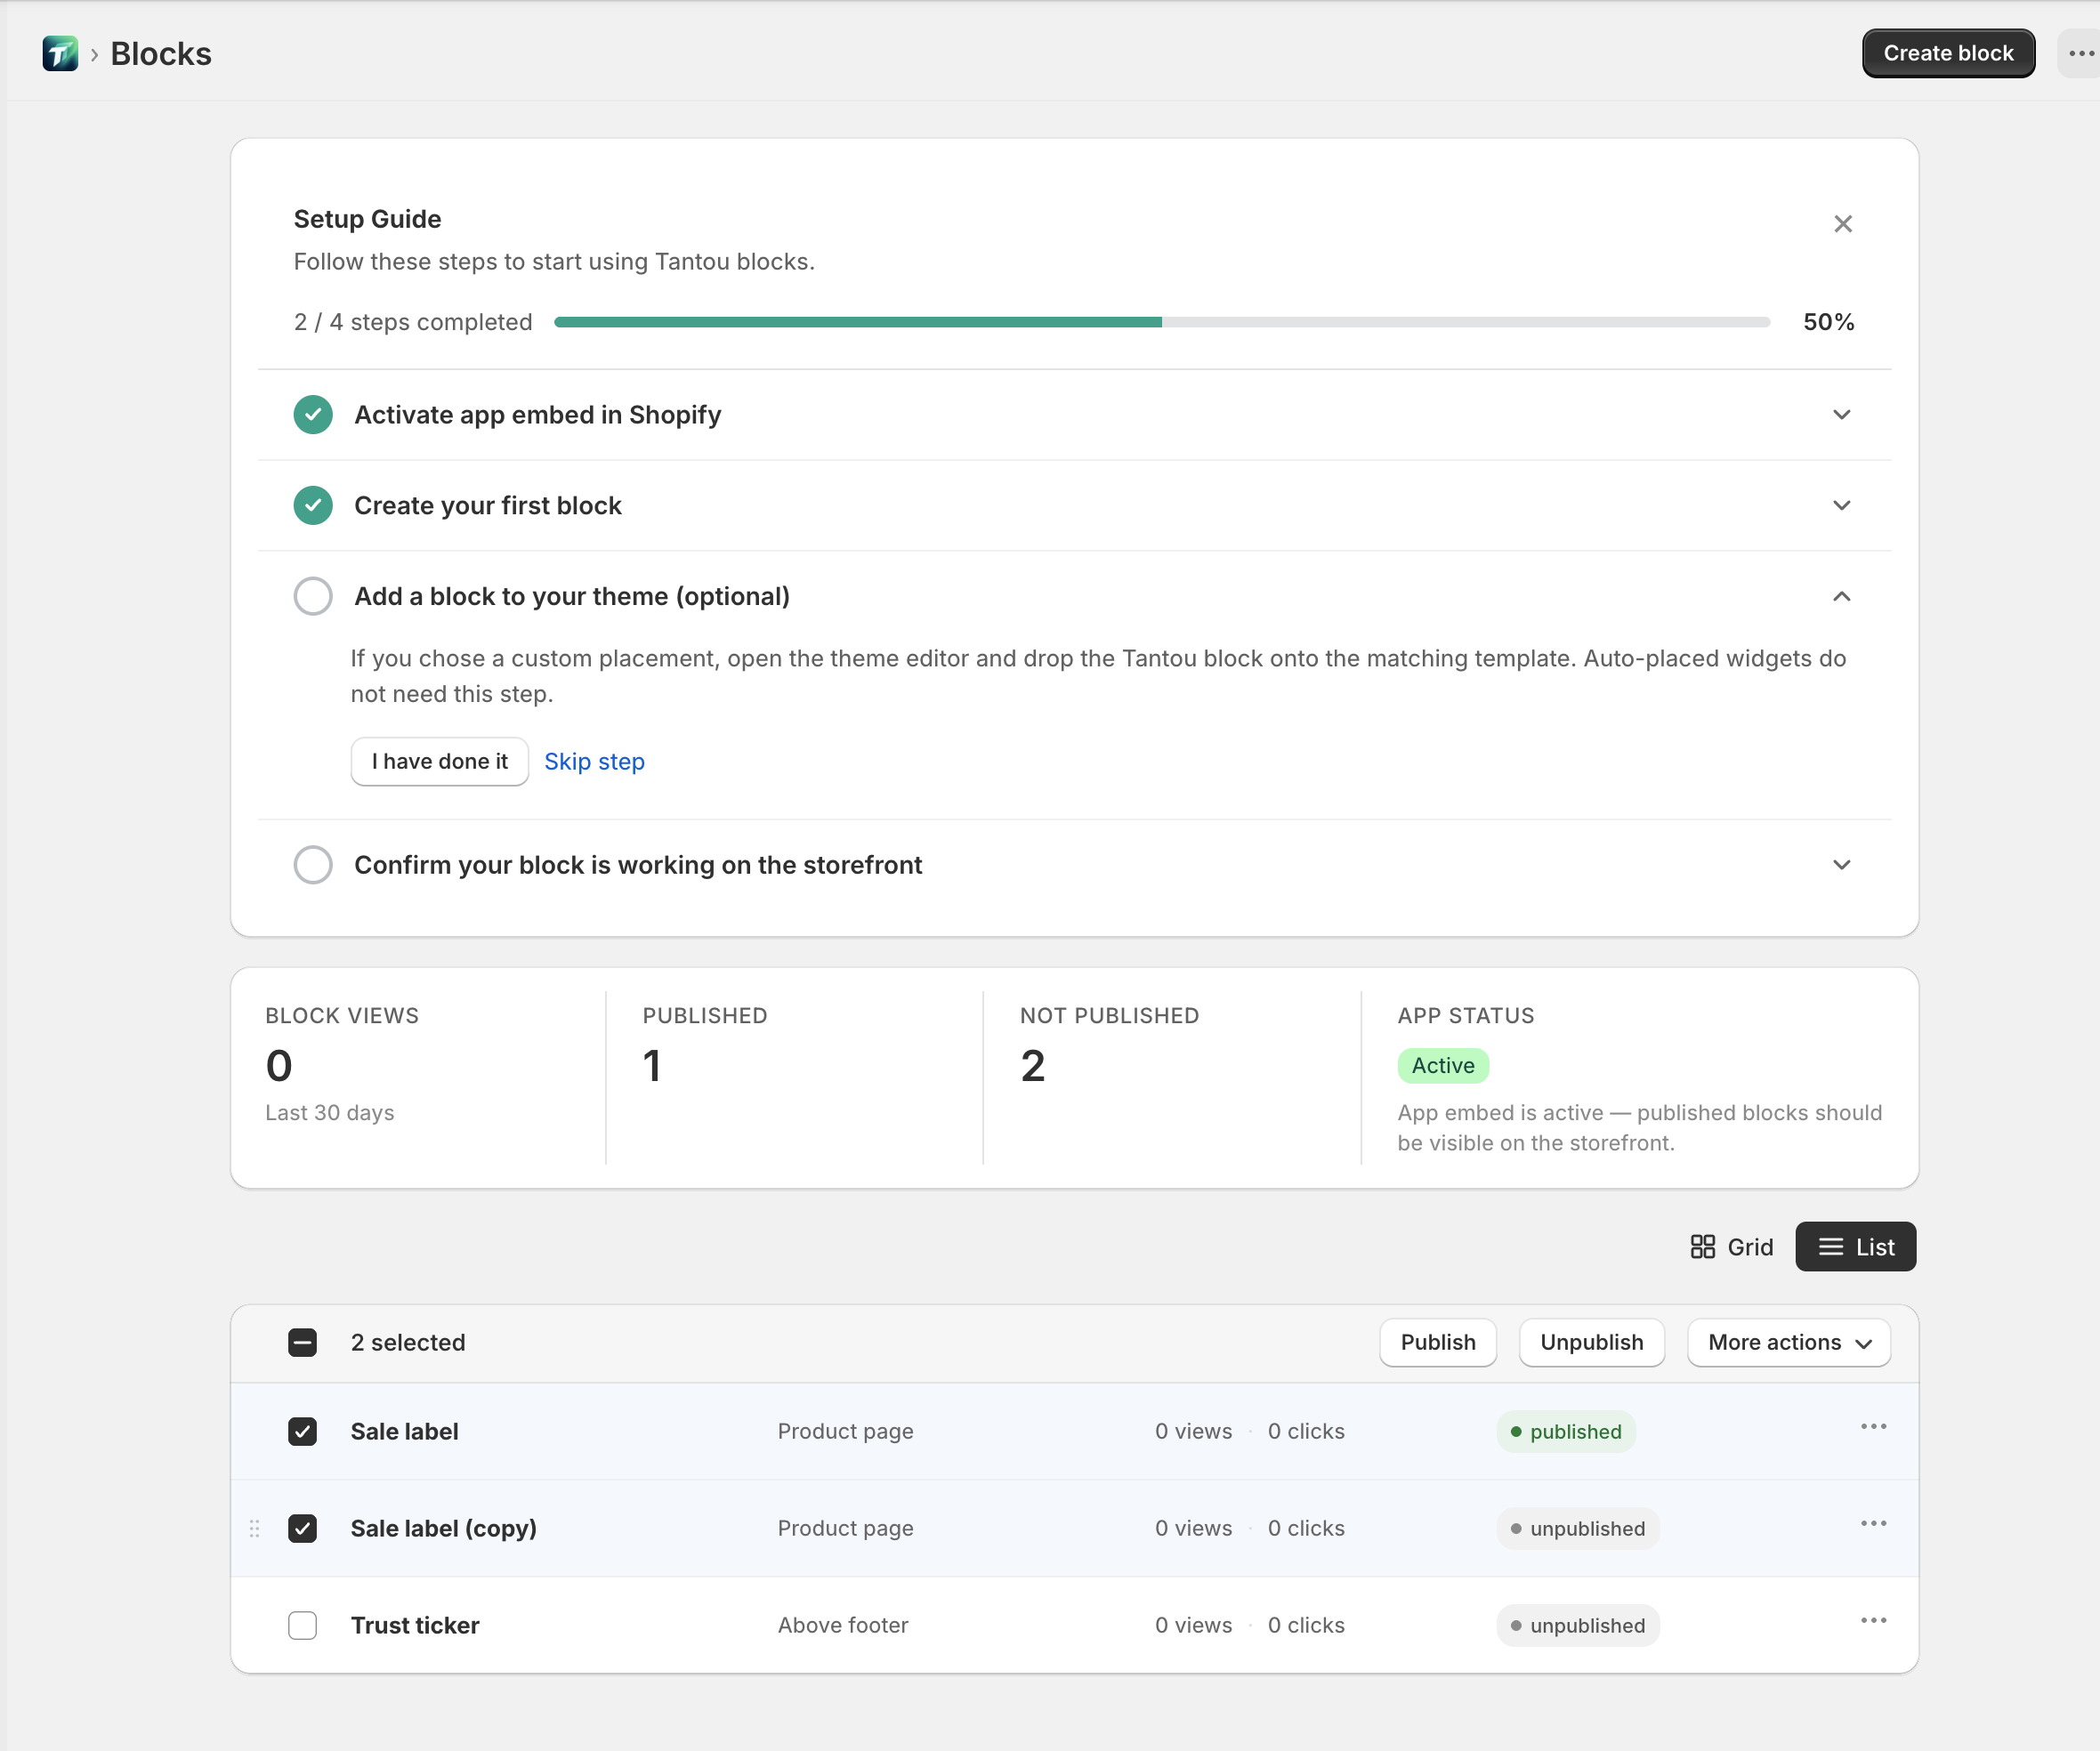Click the I have done it button
Screen dimensions: 2100x1751
click(440, 762)
